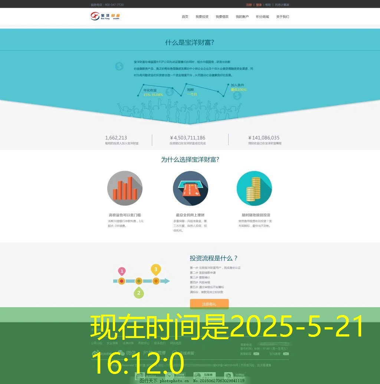Screen dimensions: 380x384
Task: Click the ¥4,503,711,186 investment amount
Action: (x=188, y=138)
